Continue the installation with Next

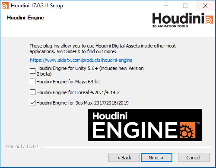(x=156, y=158)
